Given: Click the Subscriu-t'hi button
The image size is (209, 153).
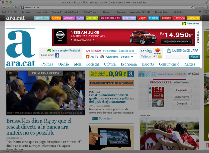Looking at the screenshot, I should coord(181,97).
